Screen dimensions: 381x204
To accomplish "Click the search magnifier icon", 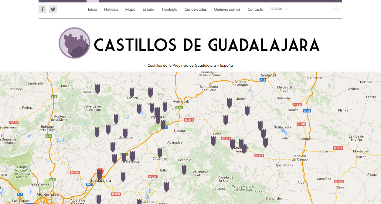I will pos(335,9).
